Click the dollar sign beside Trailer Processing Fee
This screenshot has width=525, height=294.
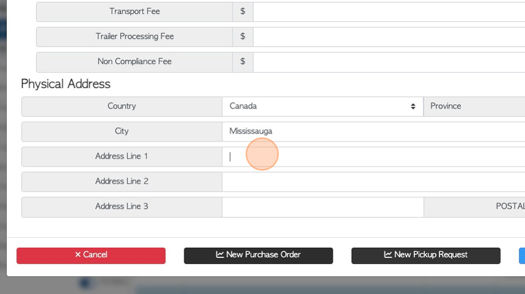tap(243, 37)
